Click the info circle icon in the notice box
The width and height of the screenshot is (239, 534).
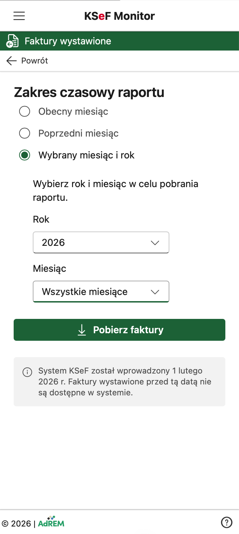pyautogui.click(x=27, y=372)
